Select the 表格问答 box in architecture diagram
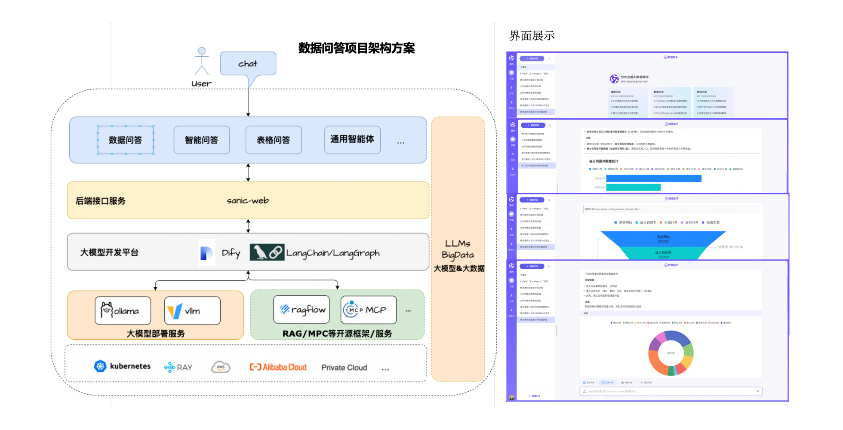 click(x=274, y=140)
